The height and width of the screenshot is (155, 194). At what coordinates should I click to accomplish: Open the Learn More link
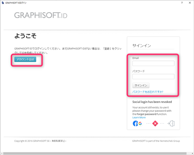coord(139,117)
